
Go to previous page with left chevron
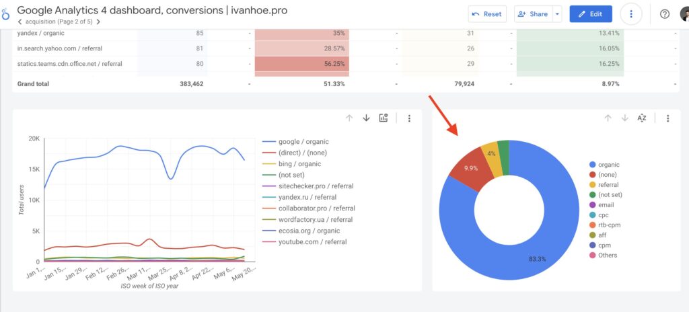pos(20,22)
